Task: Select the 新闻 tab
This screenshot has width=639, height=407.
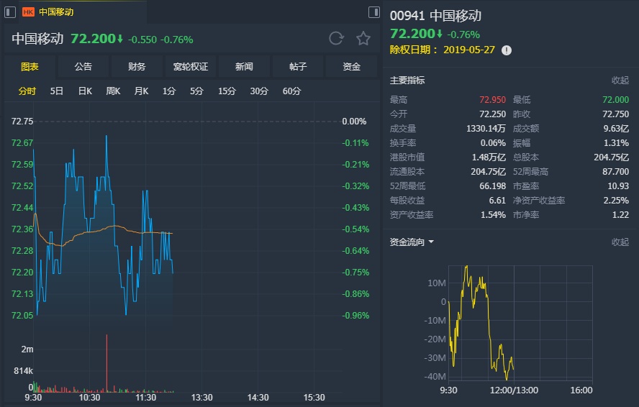Action: (244, 67)
